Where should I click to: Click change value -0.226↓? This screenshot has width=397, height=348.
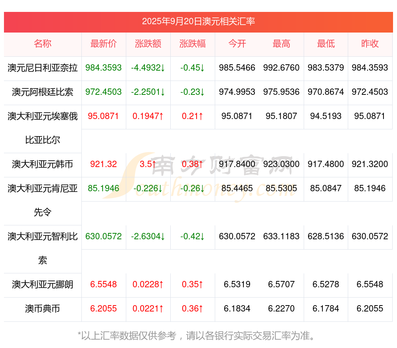coord(148,188)
